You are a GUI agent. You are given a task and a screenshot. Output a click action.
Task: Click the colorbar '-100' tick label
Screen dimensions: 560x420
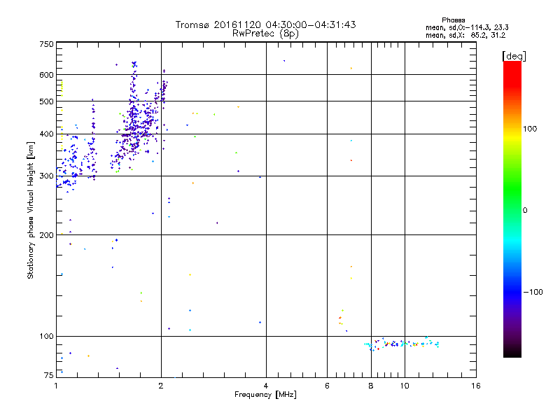pyautogui.click(x=533, y=292)
